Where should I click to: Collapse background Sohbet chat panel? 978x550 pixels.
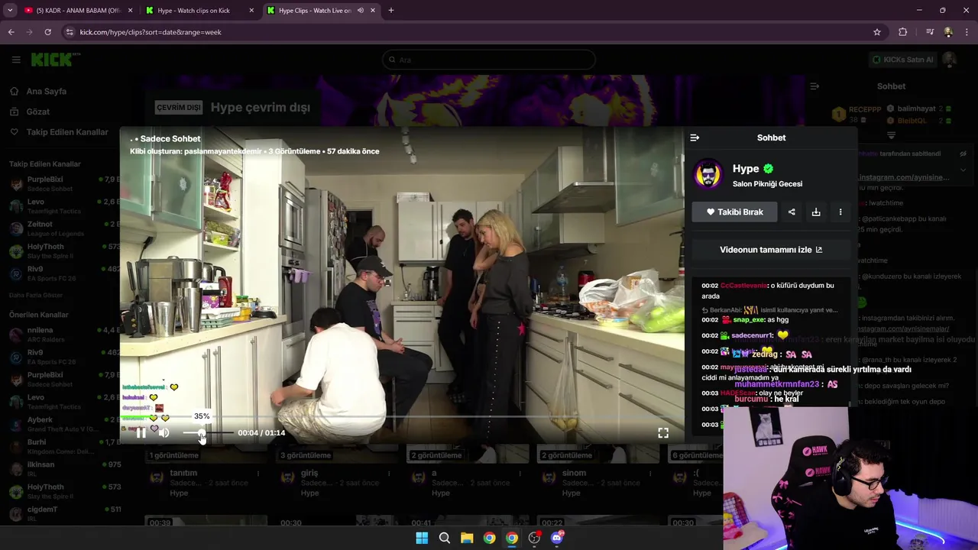814,86
